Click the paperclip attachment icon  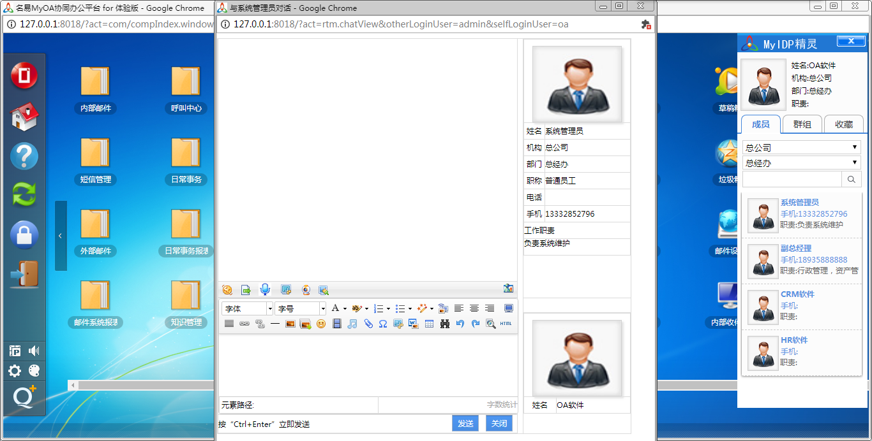click(x=368, y=324)
